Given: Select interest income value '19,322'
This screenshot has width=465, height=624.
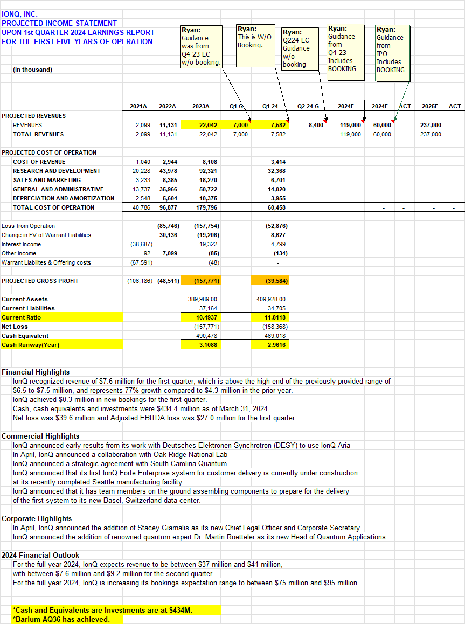Looking at the screenshot, I should (x=209, y=244).
